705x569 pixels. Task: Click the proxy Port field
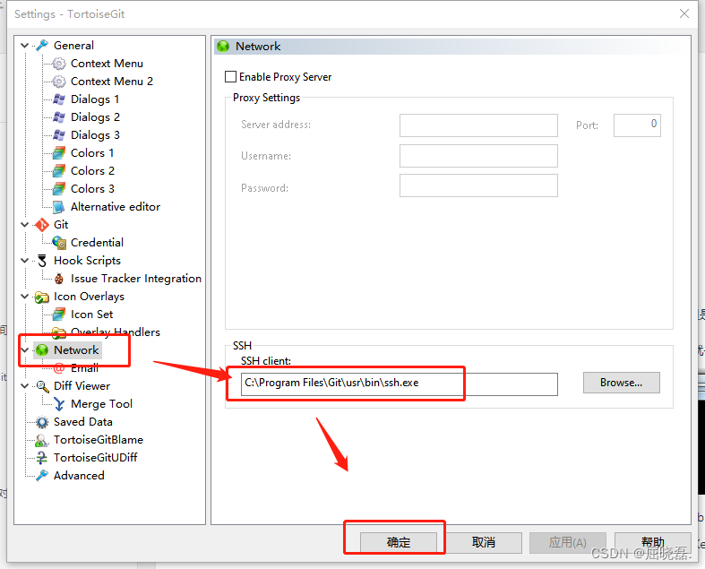[637, 125]
